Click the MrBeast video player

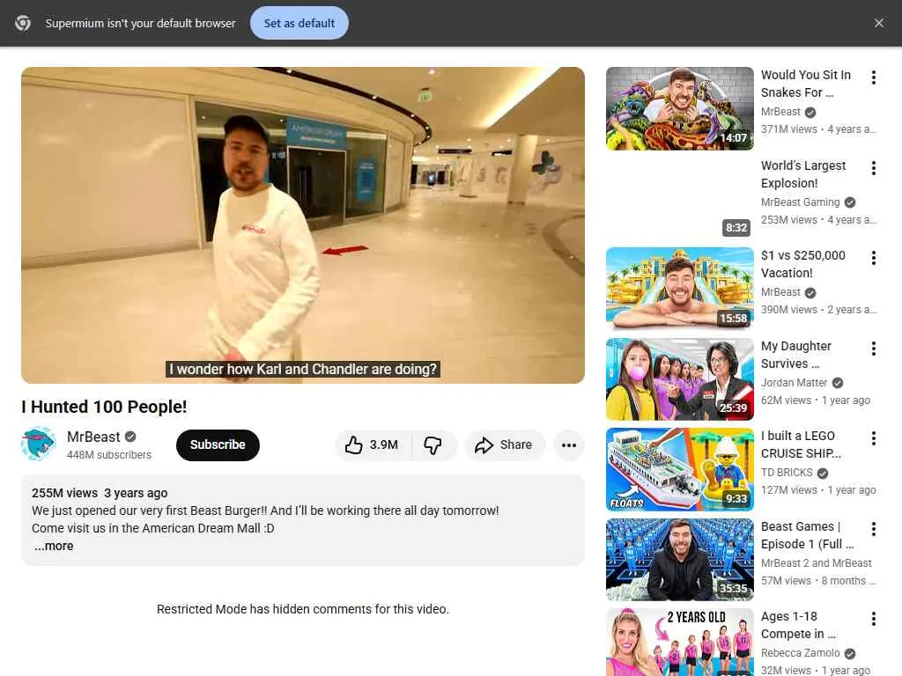click(x=303, y=224)
